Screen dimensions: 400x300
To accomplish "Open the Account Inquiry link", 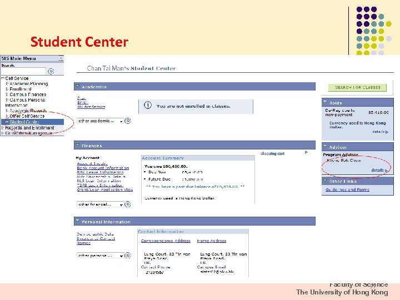I will point(92,163).
